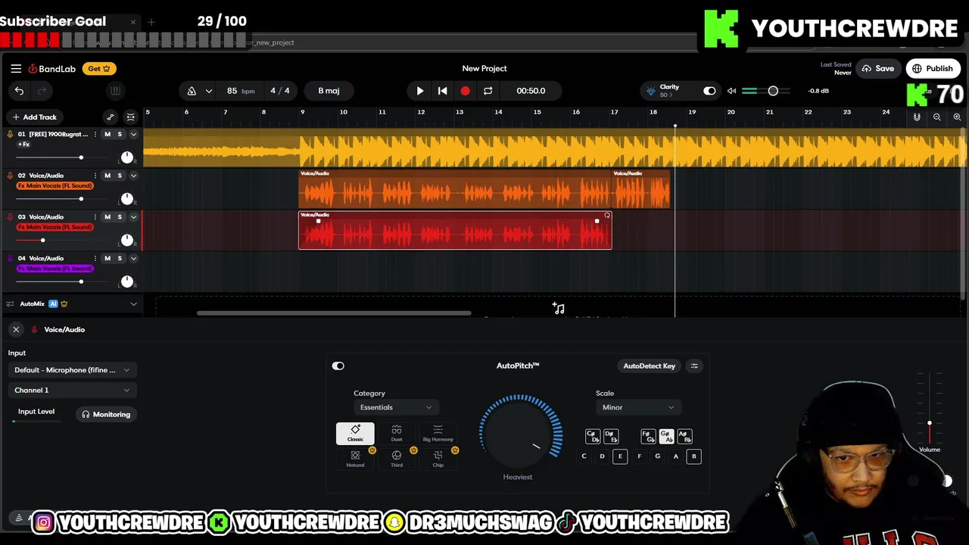The width and height of the screenshot is (969, 545).
Task: Select the Duet AutoPitch preset
Action: coord(397,433)
